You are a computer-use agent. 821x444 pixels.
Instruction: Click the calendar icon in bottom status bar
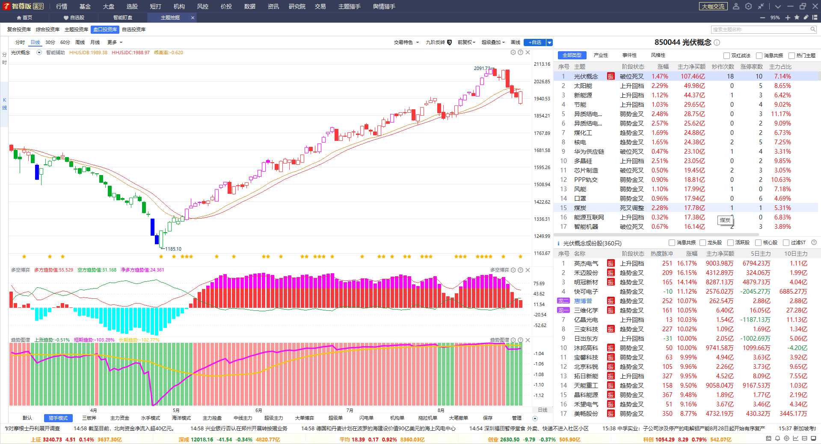768,438
